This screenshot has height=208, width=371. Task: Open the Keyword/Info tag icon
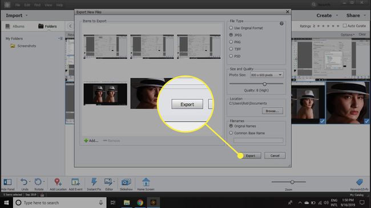pos(359,182)
